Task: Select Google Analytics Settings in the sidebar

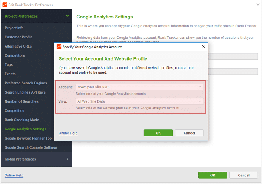Action: point(25,129)
